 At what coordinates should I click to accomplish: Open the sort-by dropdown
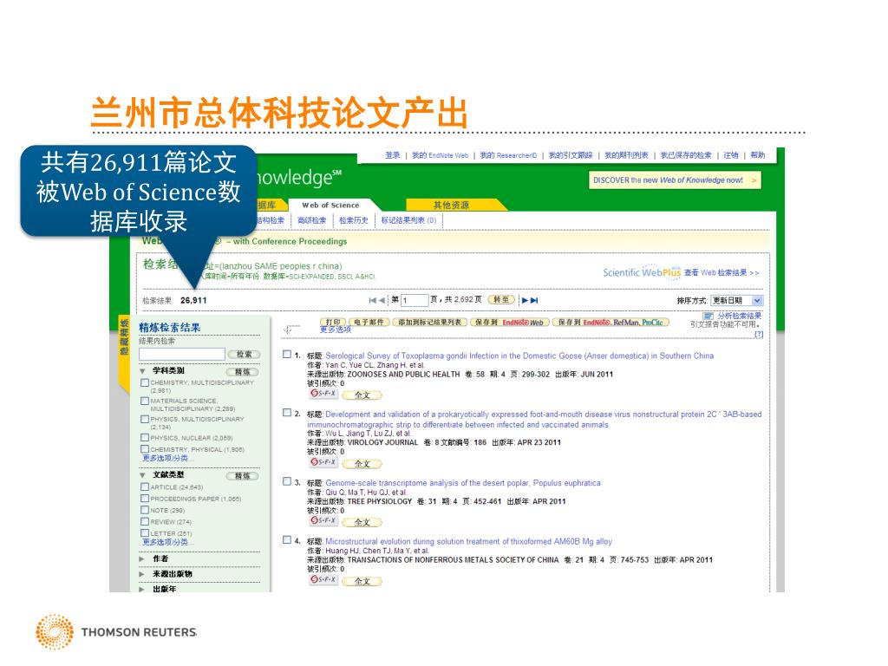[x=736, y=301]
